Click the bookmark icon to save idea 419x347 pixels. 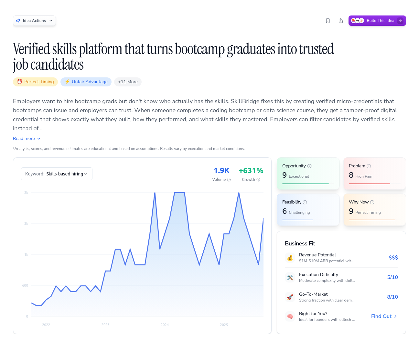tap(328, 21)
